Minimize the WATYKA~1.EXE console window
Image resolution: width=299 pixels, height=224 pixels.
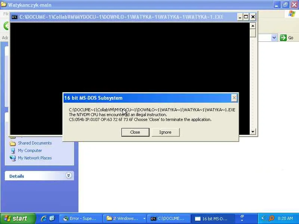[x=240, y=17]
